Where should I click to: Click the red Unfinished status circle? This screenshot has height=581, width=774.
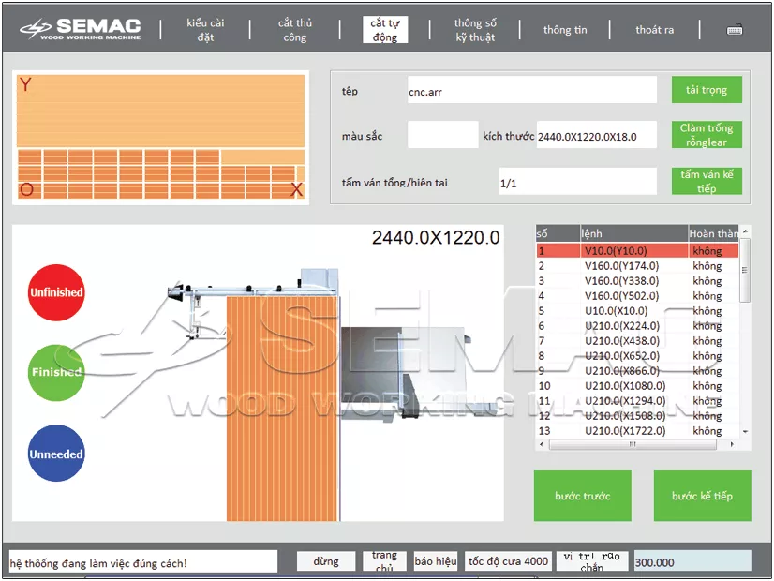[56, 292]
